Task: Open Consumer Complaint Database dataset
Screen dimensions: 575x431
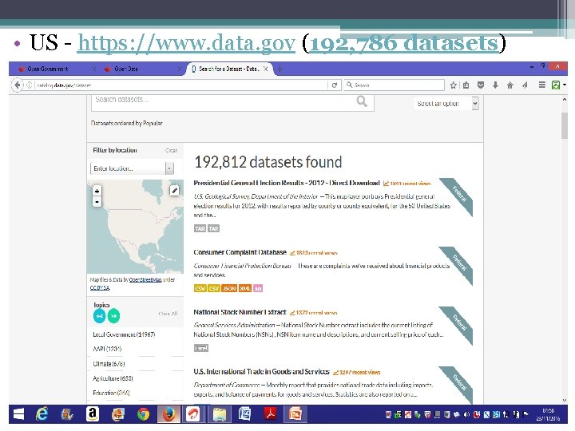Action: tap(240, 252)
